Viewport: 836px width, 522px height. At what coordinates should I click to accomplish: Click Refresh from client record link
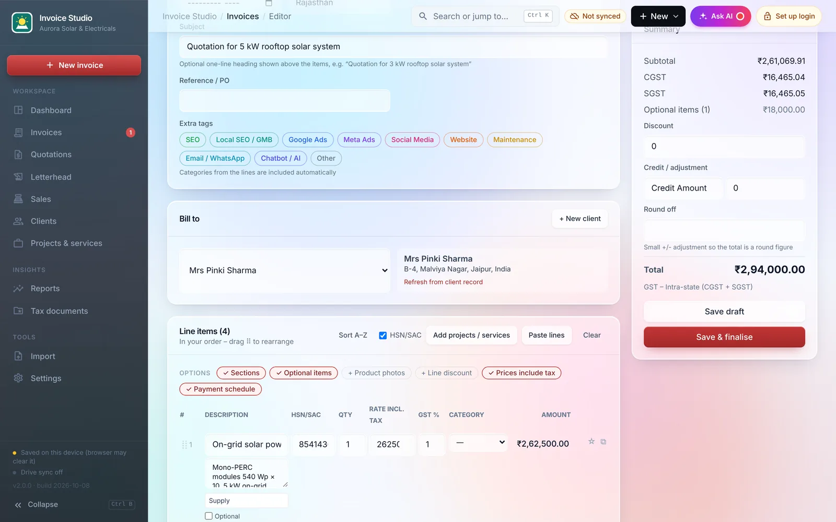[x=443, y=282]
